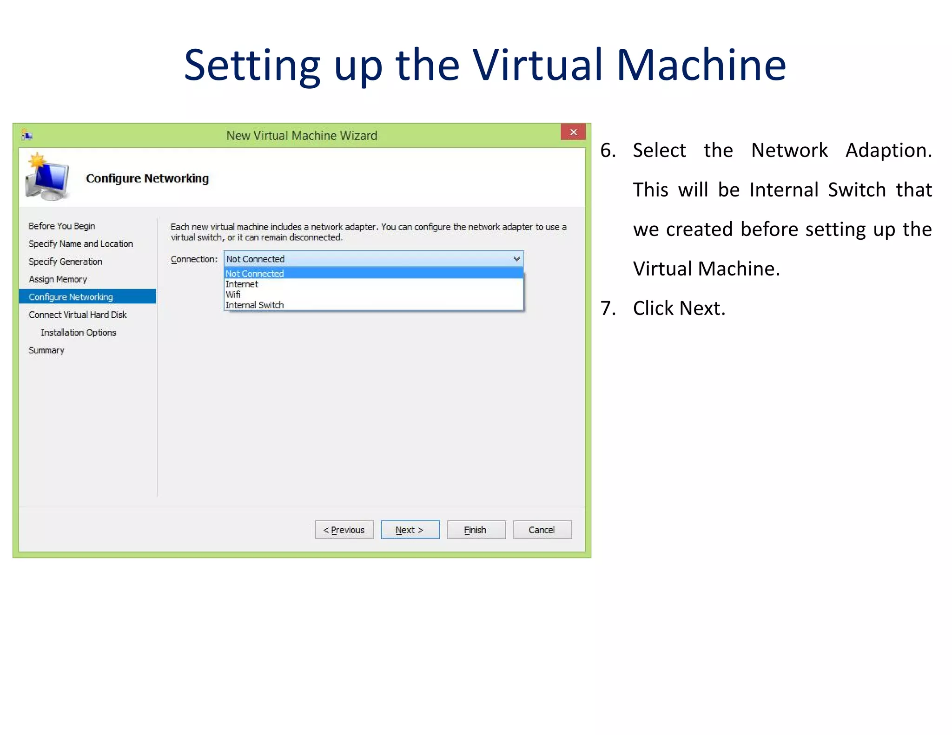Select the Configure Networking step

pos(87,296)
